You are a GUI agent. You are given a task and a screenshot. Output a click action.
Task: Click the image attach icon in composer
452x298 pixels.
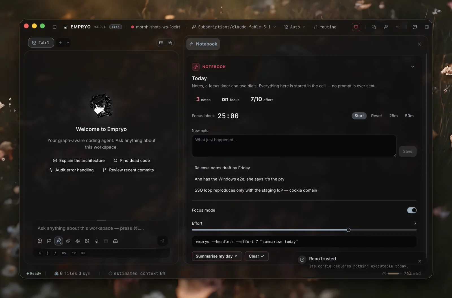(87, 241)
